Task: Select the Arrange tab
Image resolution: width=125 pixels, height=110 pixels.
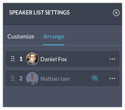Action: pyautogui.click(x=54, y=37)
